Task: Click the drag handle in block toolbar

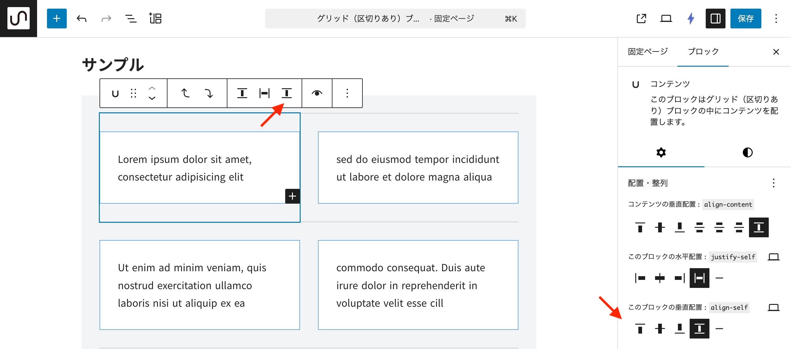Action: [x=133, y=93]
